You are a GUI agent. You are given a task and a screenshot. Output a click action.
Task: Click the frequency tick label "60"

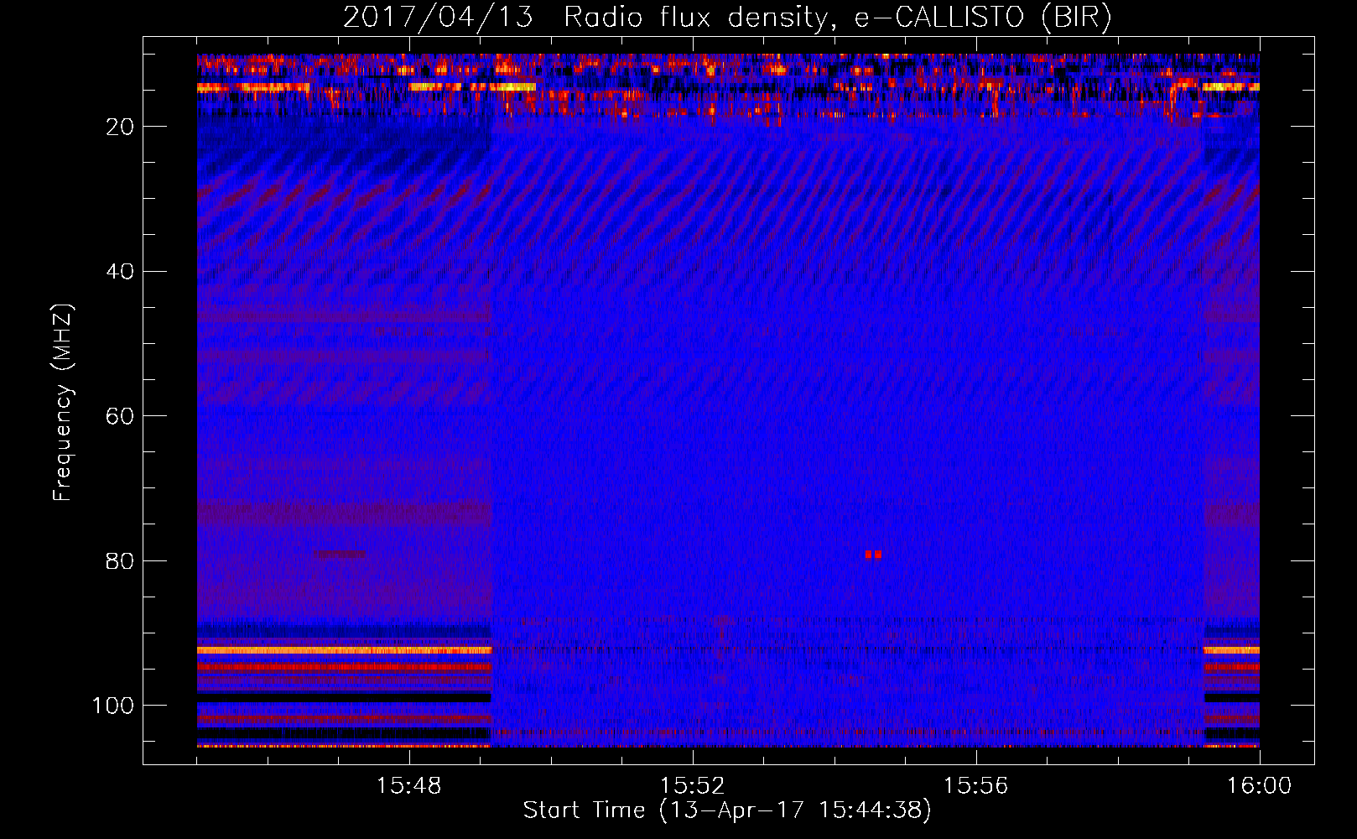click(120, 416)
